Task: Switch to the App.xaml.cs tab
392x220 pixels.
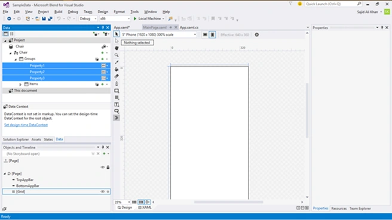Action: point(189,27)
